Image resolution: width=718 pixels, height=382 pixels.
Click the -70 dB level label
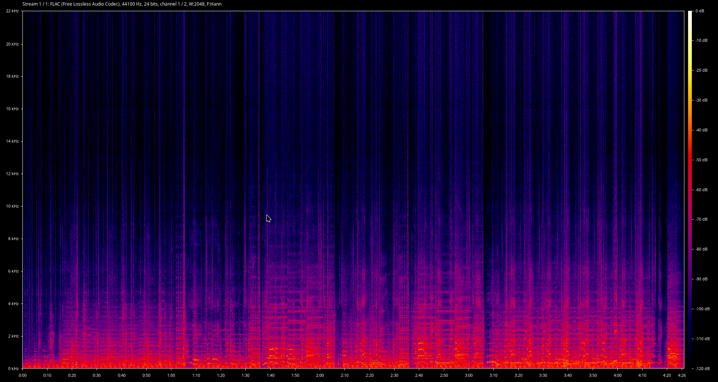pyautogui.click(x=702, y=219)
